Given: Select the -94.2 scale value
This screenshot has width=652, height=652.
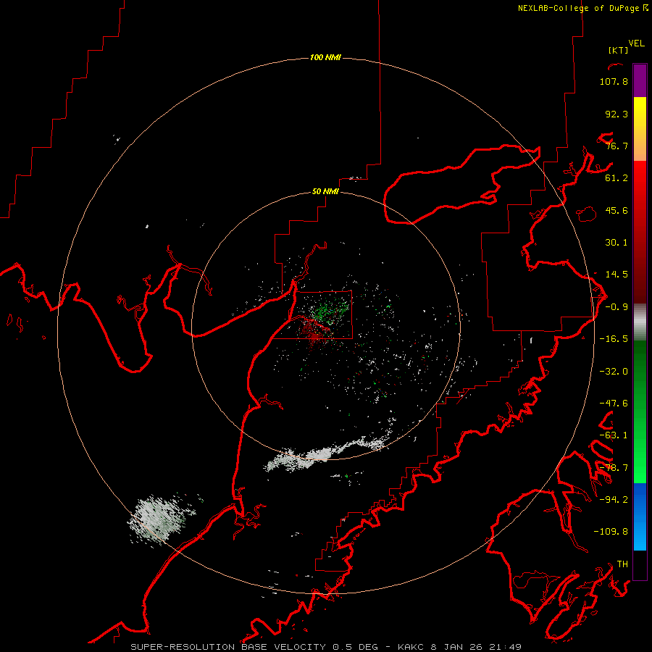Looking at the screenshot, I should (x=614, y=499).
